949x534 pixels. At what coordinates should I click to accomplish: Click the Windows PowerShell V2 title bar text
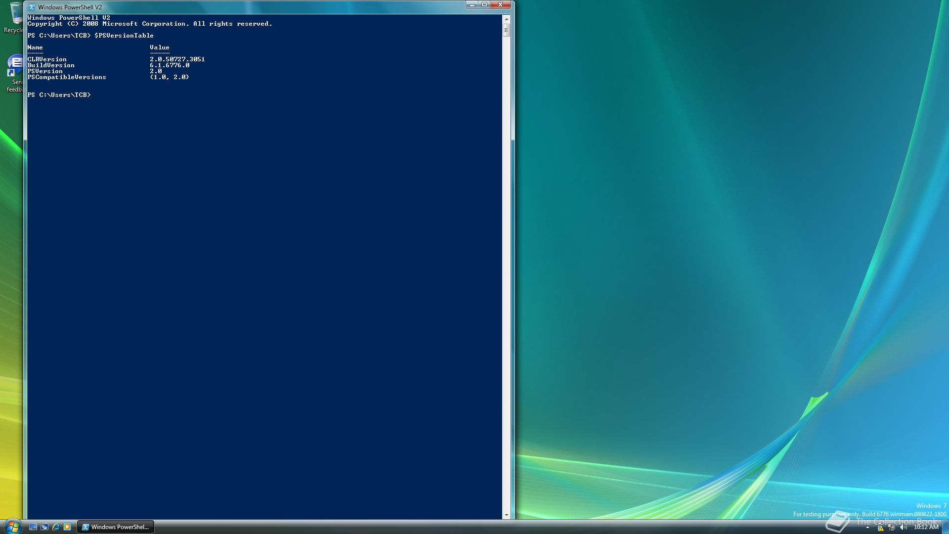point(70,7)
